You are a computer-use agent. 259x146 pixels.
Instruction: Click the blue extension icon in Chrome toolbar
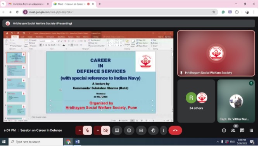pos(230,12)
